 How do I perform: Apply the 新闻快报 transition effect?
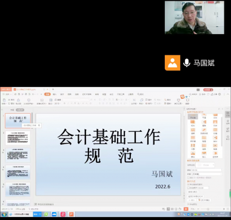point(204,131)
